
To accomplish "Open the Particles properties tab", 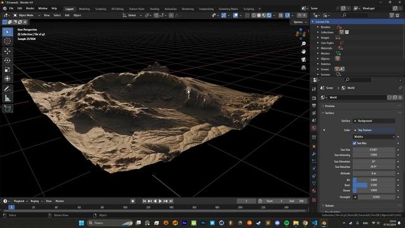I will tap(314, 161).
